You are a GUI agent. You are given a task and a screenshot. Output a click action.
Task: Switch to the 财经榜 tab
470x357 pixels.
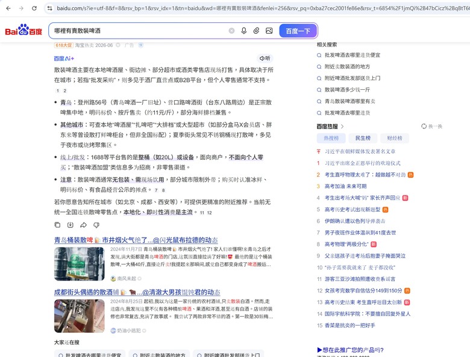[395, 138]
